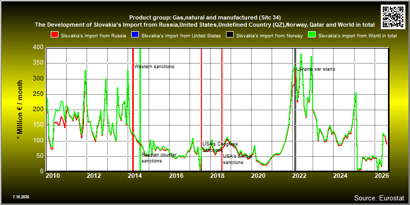This screenshot has height=205, width=410.
Task: Click the red Russia legend swatch
Action: click(55, 35)
